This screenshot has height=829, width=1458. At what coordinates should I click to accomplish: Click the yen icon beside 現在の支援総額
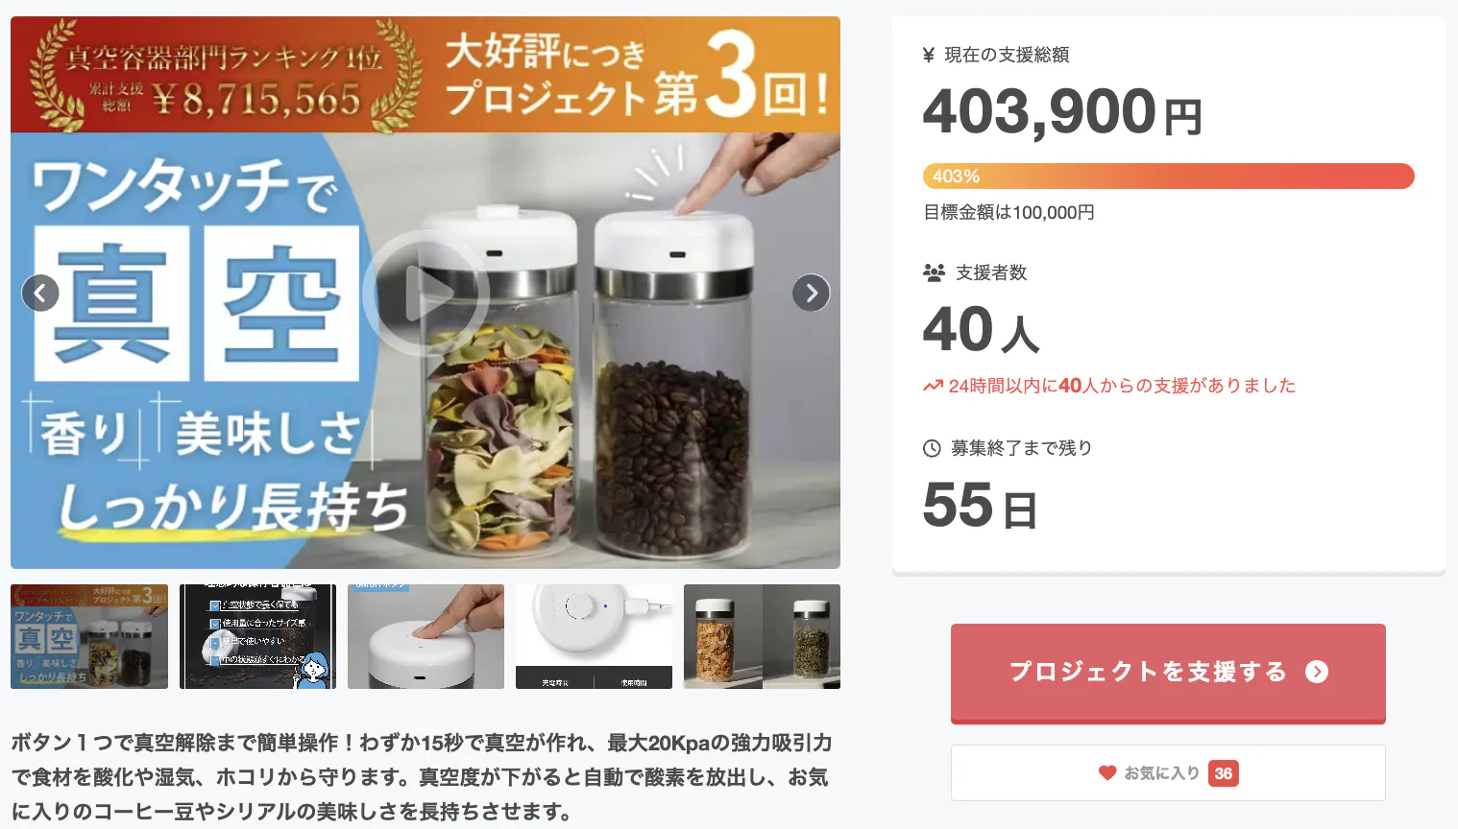(929, 55)
